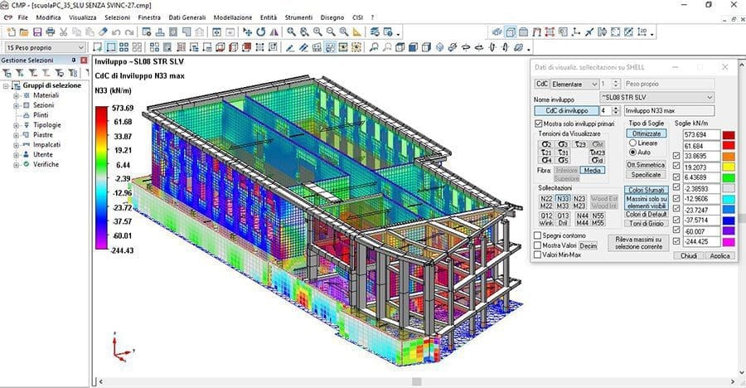Click Rileva massimi su selezione corrente
The width and height of the screenshot is (746, 388).
(x=638, y=243)
